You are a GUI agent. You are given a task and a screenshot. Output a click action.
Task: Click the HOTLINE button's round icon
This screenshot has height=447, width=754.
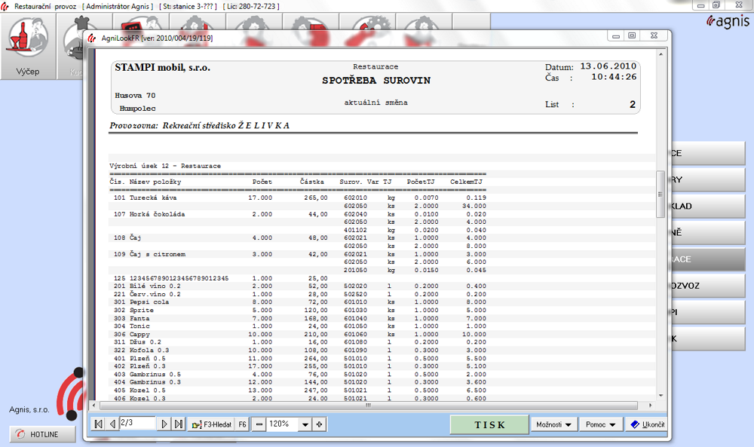tap(20, 434)
